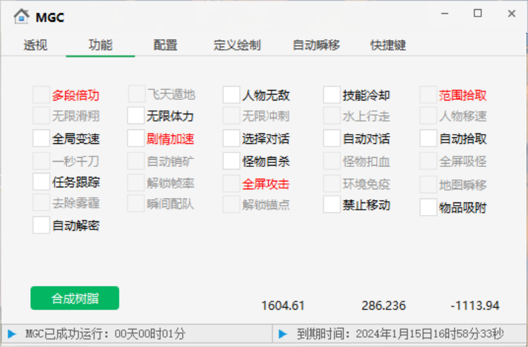The image size is (528, 347).
Task: Turn on 自动解密 checkbox
Action: [x=41, y=225]
